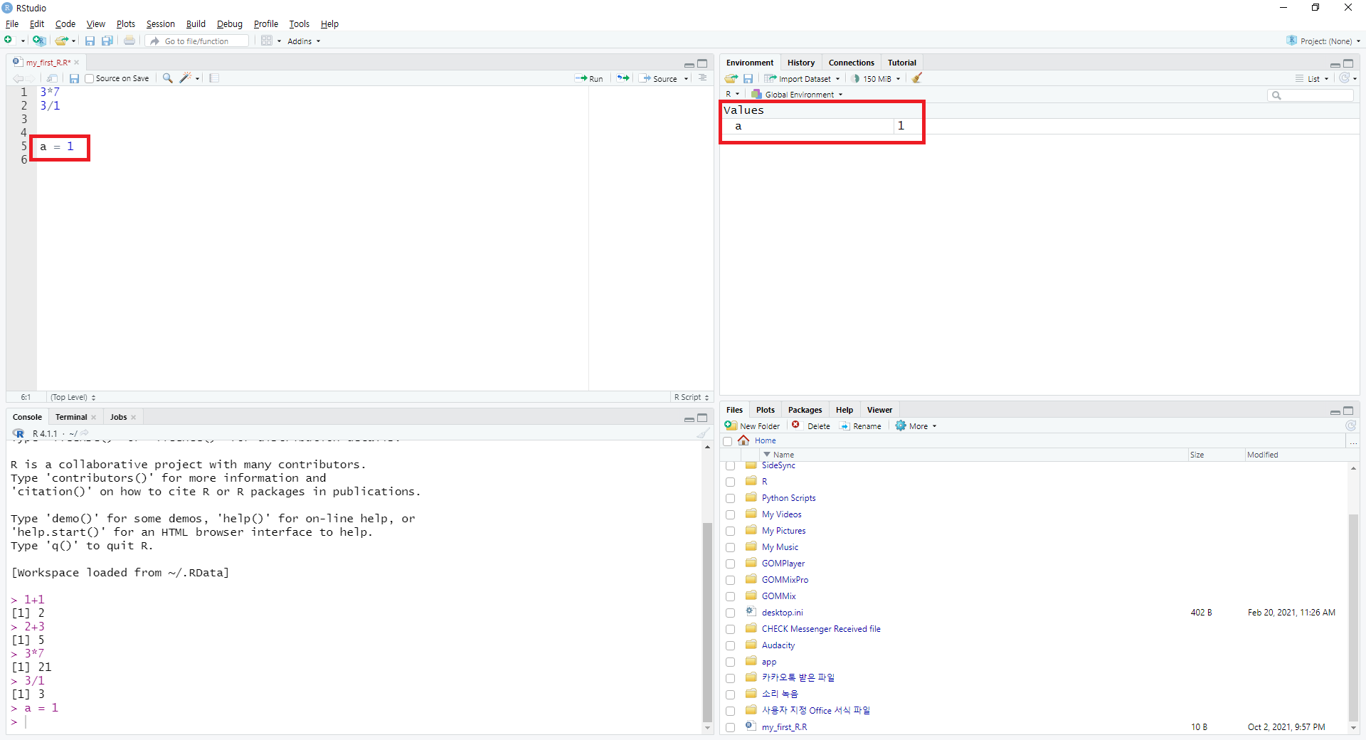This screenshot has height=740, width=1366.
Task: Toggle the Source on Save checkbox
Action: tap(90, 78)
